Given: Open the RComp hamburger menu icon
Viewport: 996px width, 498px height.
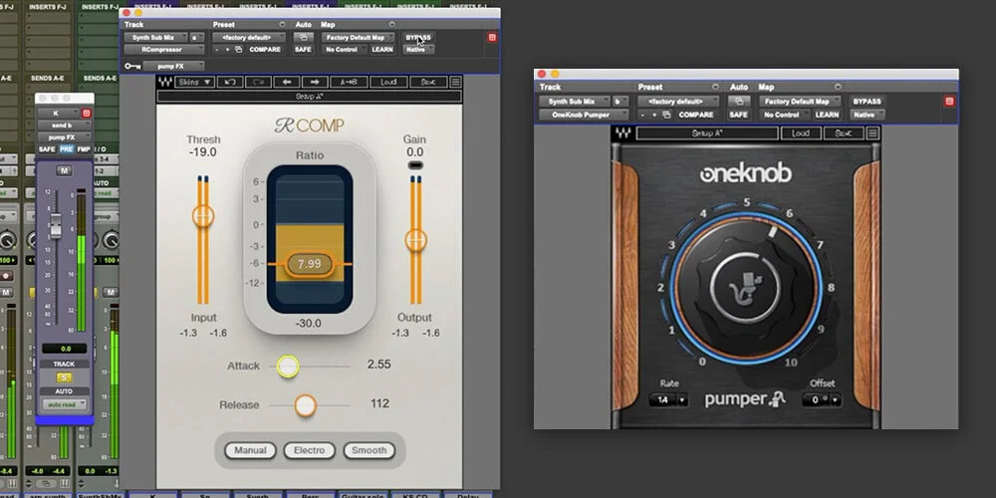Looking at the screenshot, I should (455, 82).
